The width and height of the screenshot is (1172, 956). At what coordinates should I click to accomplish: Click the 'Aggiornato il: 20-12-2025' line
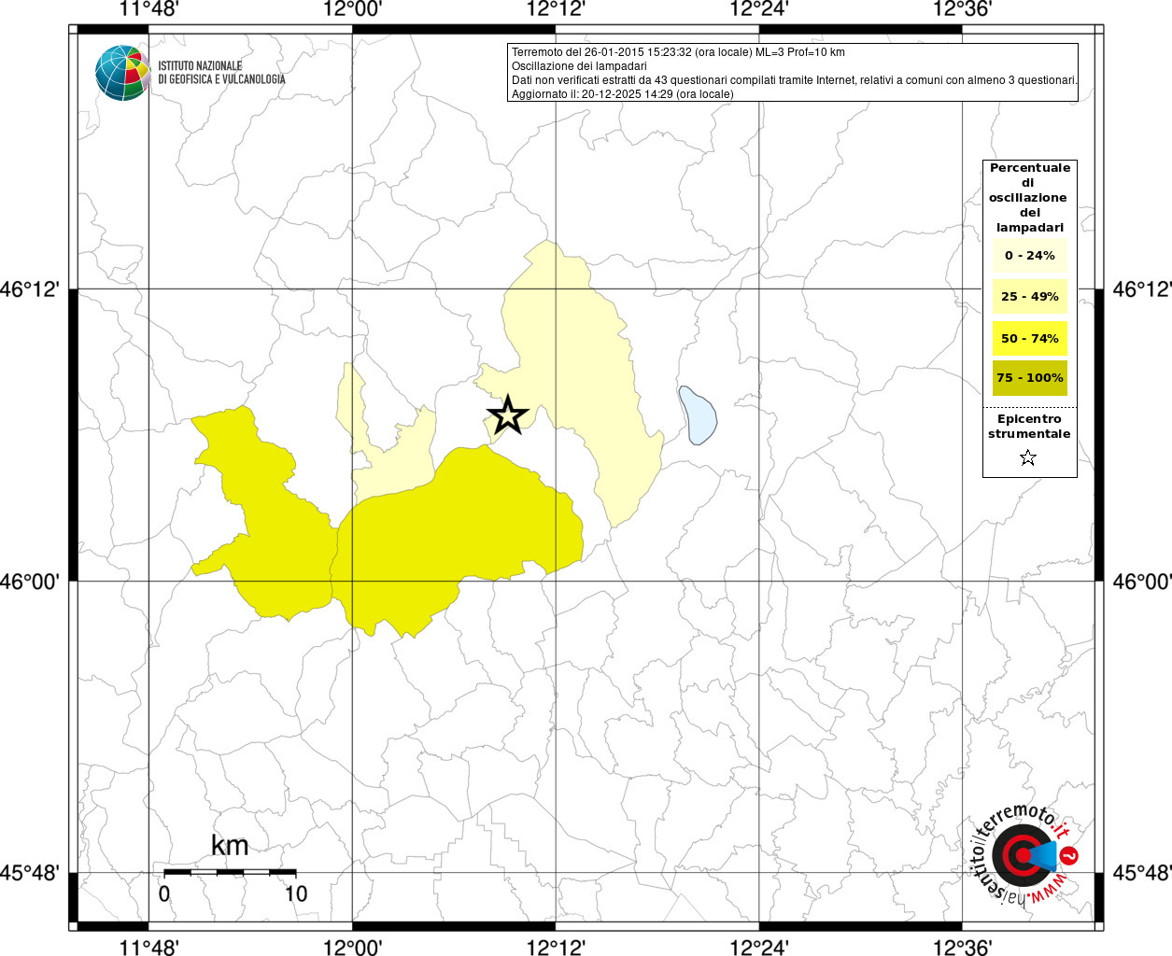click(x=623, y=94)
